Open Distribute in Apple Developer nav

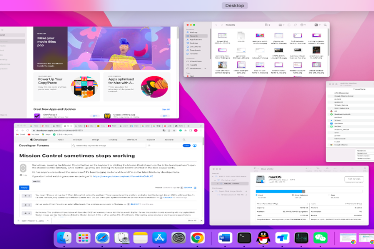point(132,139)
